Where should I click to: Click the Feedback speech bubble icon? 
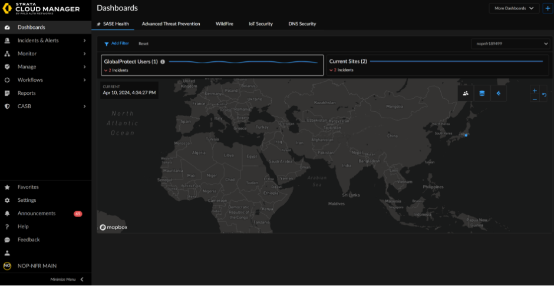7,240
